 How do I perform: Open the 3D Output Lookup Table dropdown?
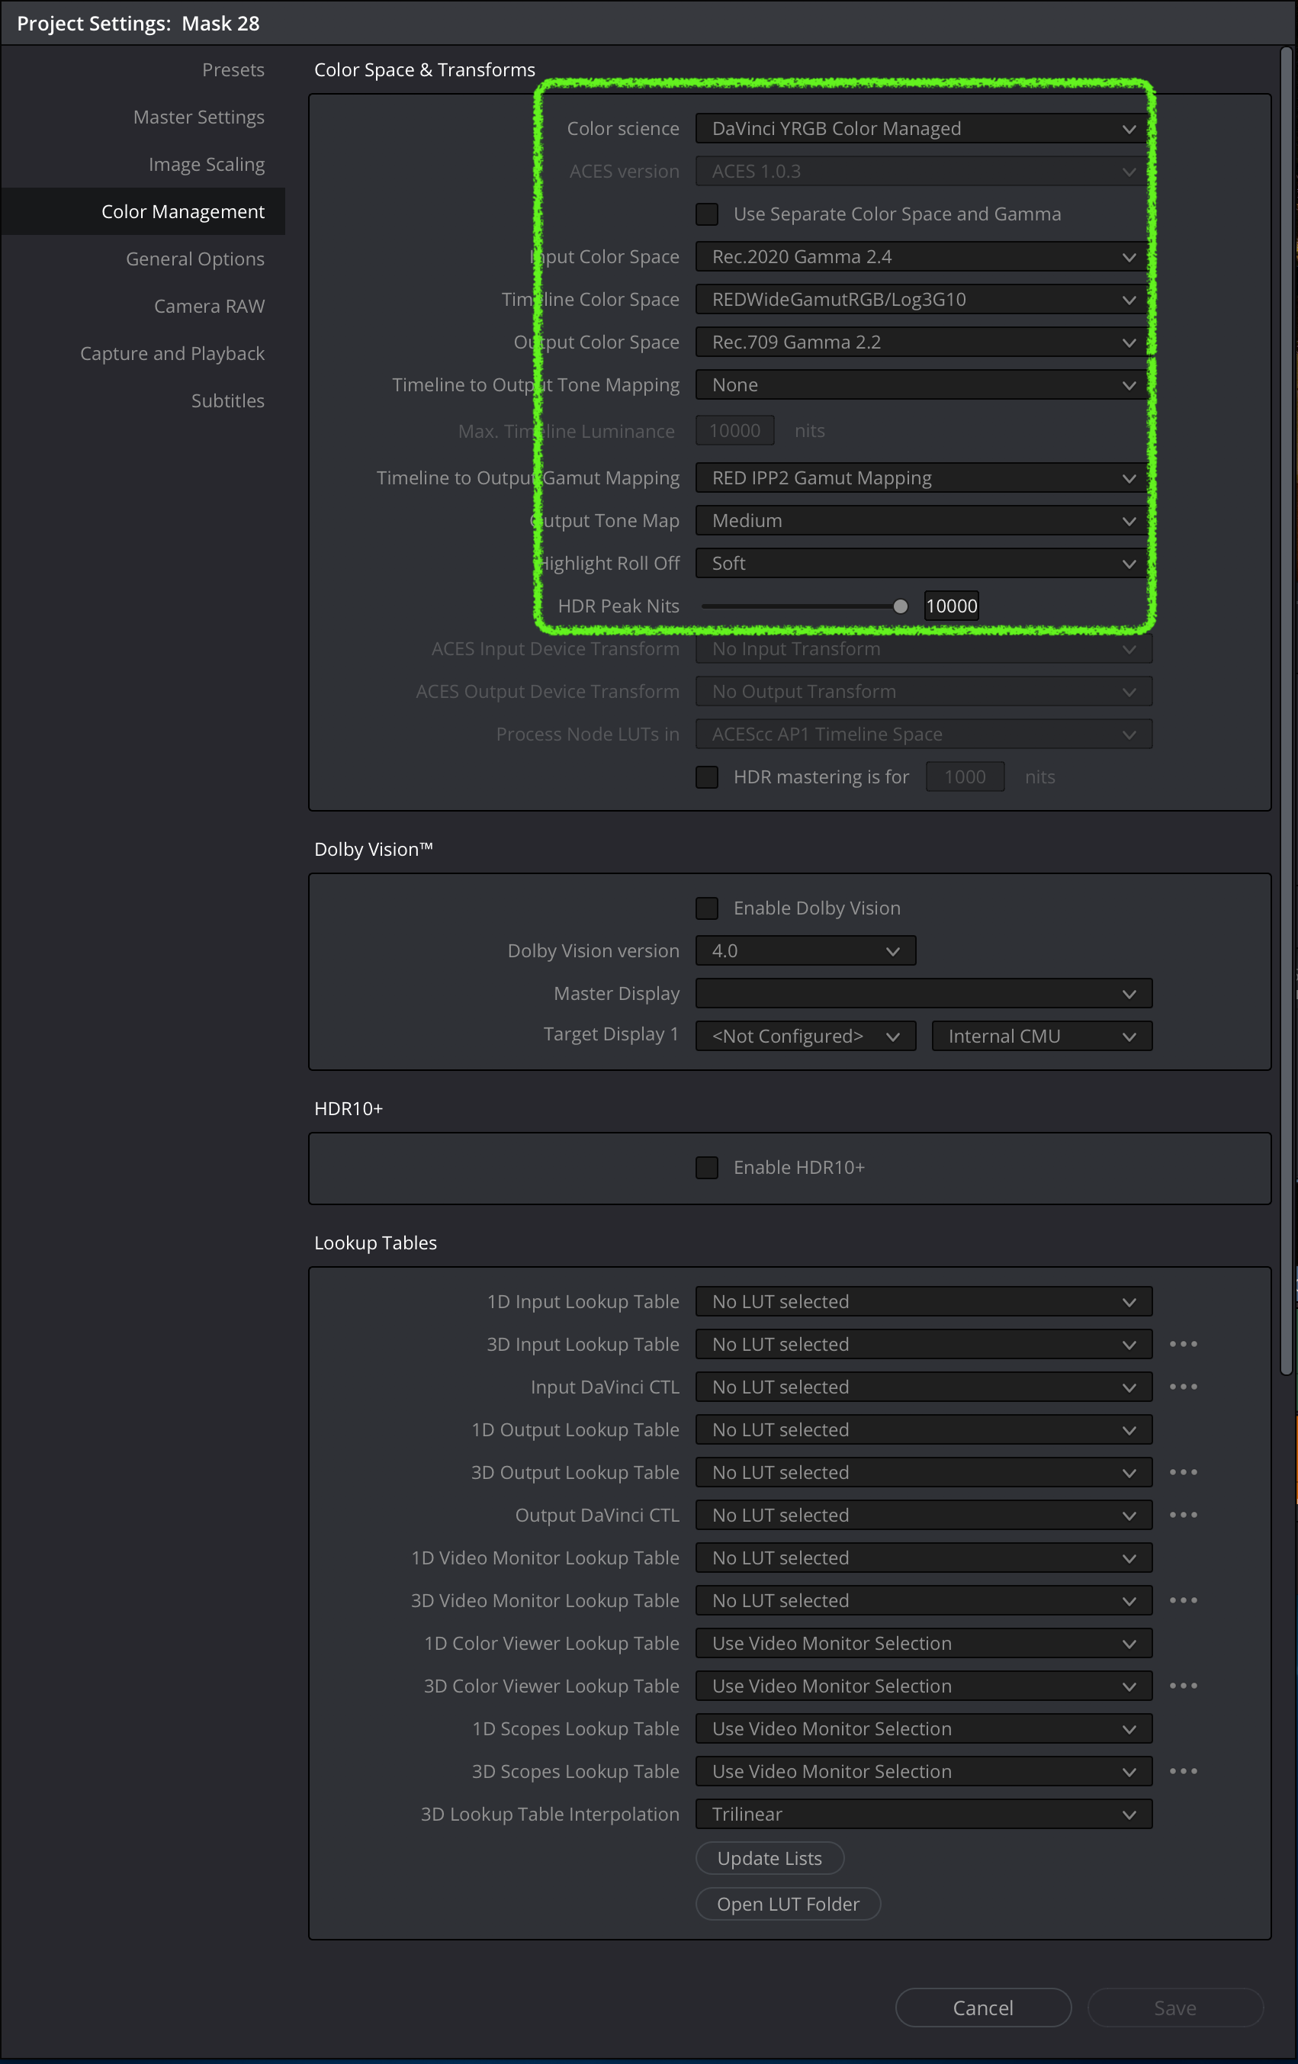click(x=924, y=1471)
